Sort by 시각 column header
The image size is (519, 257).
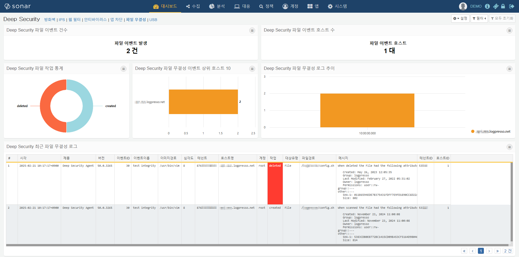tap(39, 158)
